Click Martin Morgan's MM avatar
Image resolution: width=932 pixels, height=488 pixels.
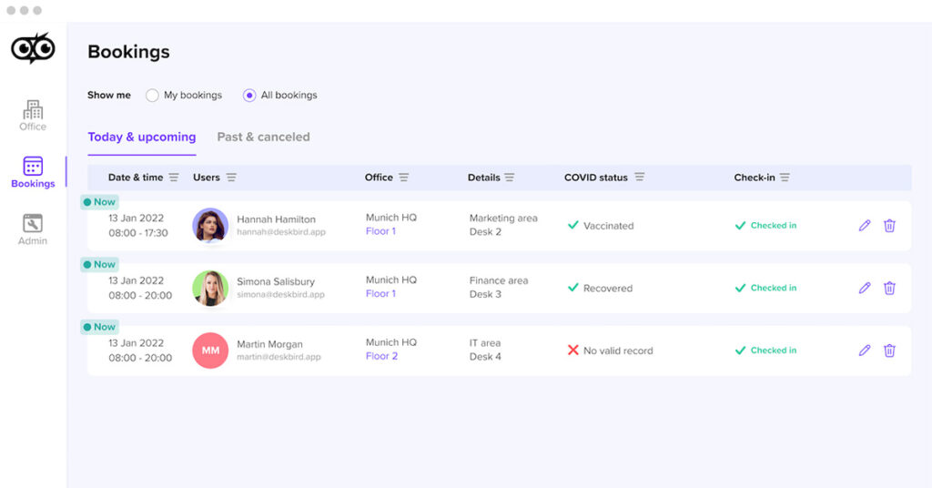[x=210, y=351]
